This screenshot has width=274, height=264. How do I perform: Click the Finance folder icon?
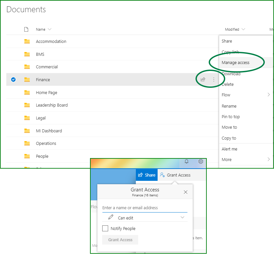click(27, 80)
